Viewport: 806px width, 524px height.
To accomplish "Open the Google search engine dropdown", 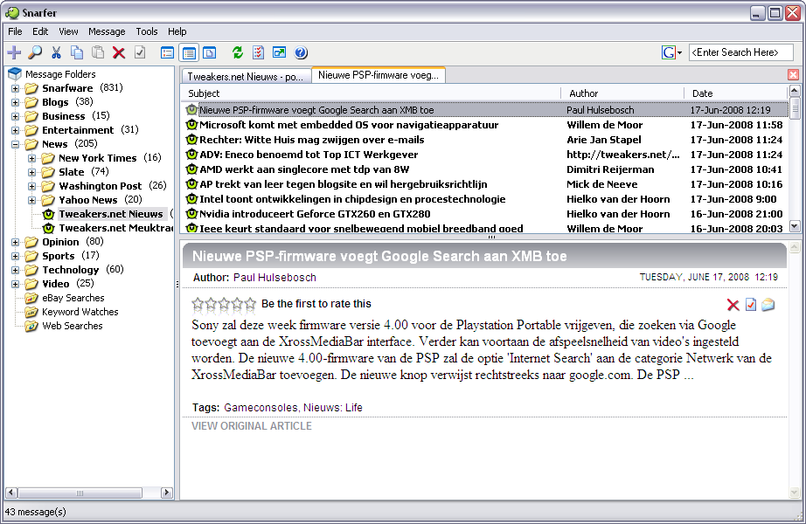I will [x=679, y=53].
